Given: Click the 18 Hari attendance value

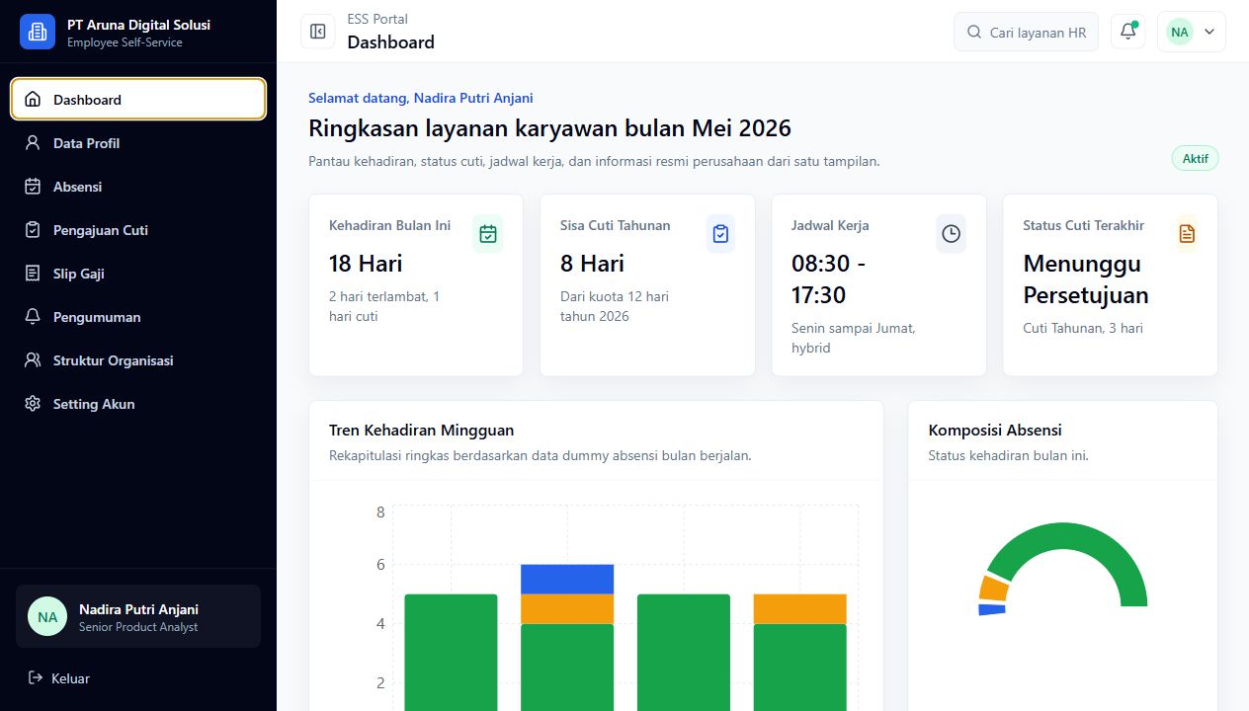Looking at the screenshot, I should [x=366, y=264].
